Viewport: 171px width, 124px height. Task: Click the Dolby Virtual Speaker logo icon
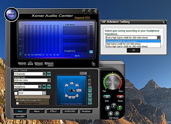click(x=49, y=64)
